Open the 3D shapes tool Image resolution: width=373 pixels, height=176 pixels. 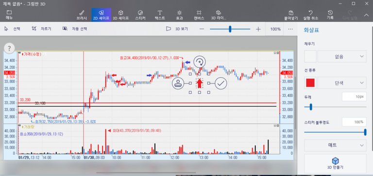(x=120, y=15)
